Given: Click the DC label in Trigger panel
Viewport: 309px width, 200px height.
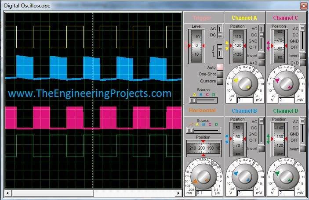Looking at the screenshot, I should tap(213, 35).
